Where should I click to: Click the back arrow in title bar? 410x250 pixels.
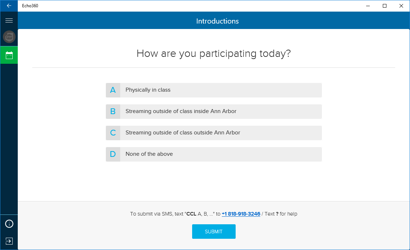tap(9, 6)
